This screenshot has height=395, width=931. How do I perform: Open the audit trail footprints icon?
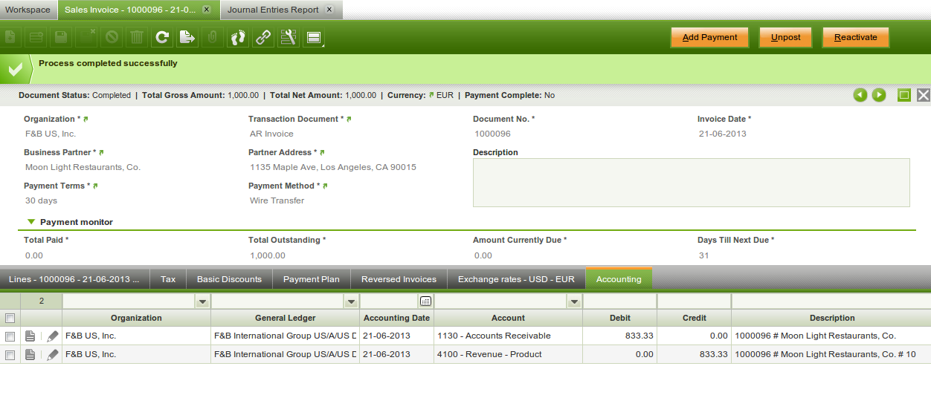click(237, 37)
